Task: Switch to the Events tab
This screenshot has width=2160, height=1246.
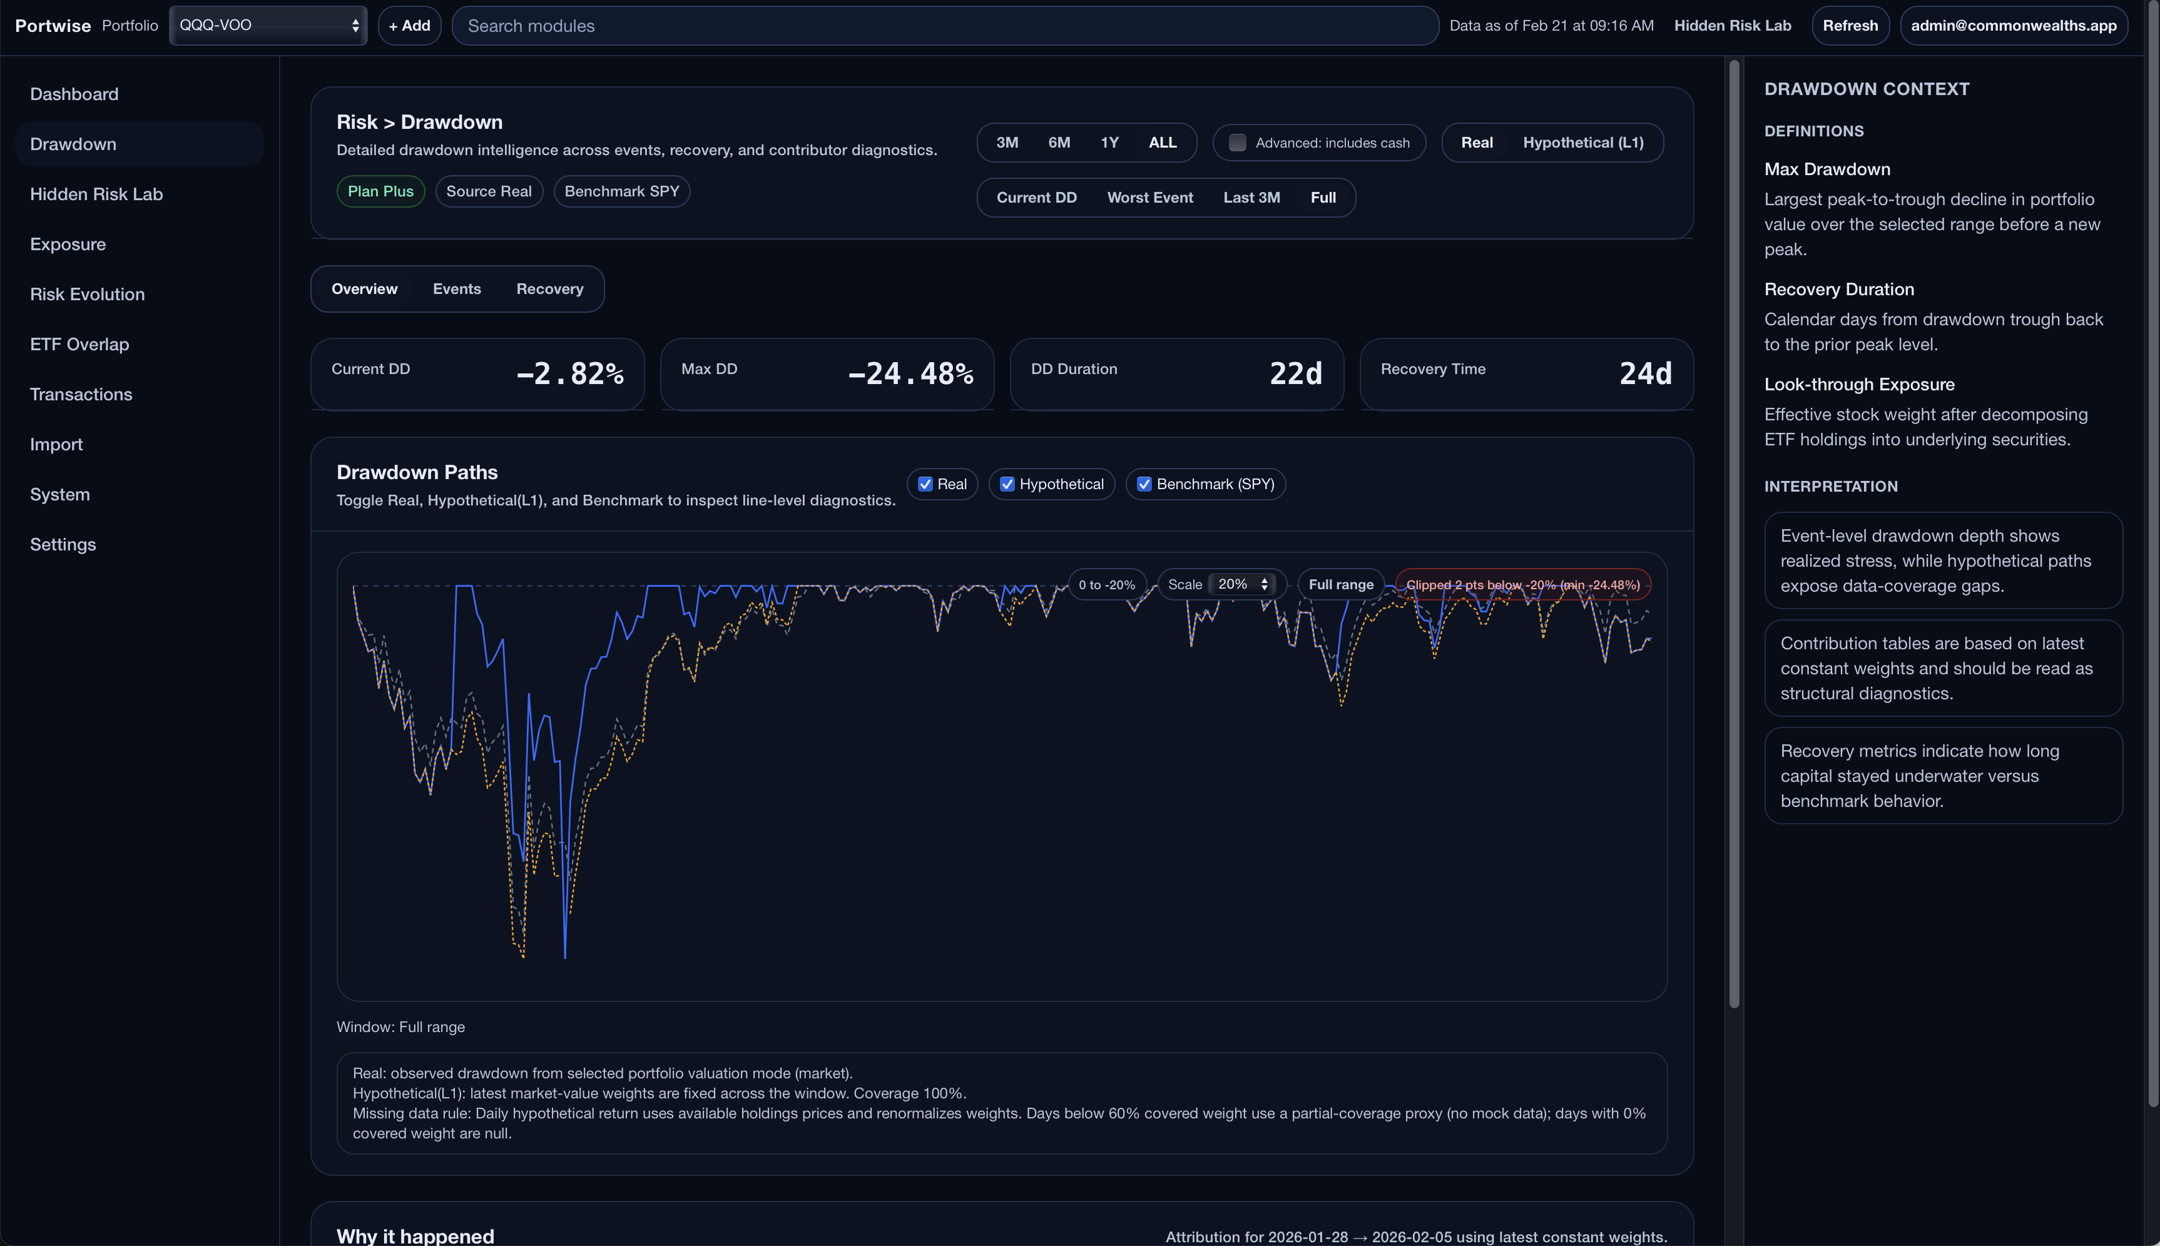Action: coord(457,288)
